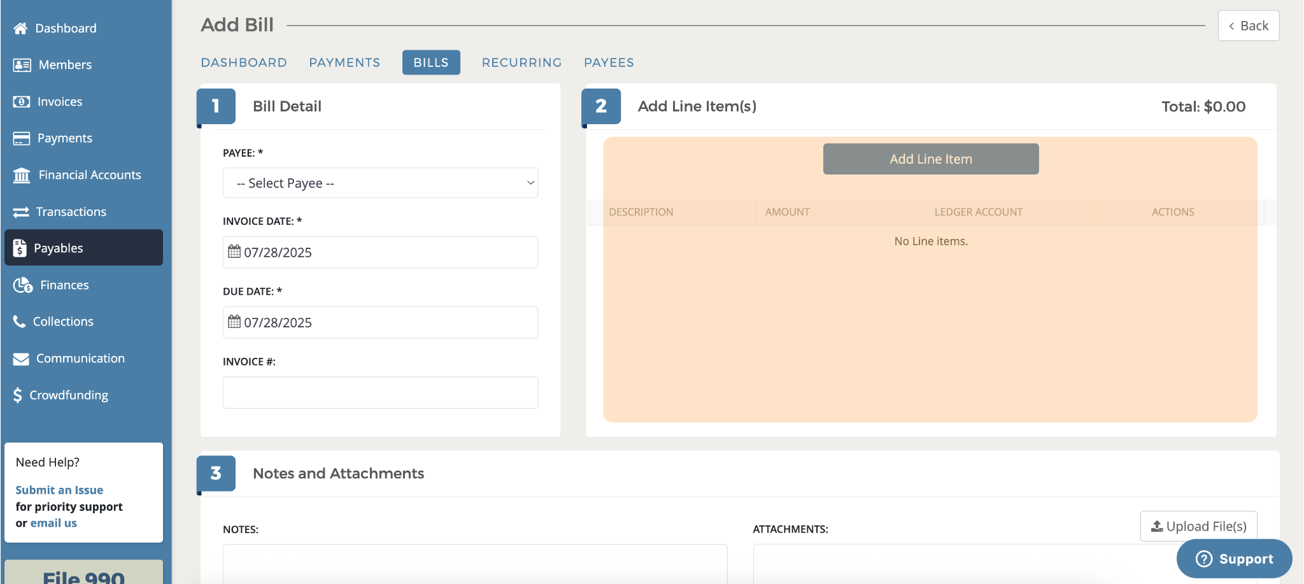
Task: Go back using the Back button
Action: tap(1248, 26)
